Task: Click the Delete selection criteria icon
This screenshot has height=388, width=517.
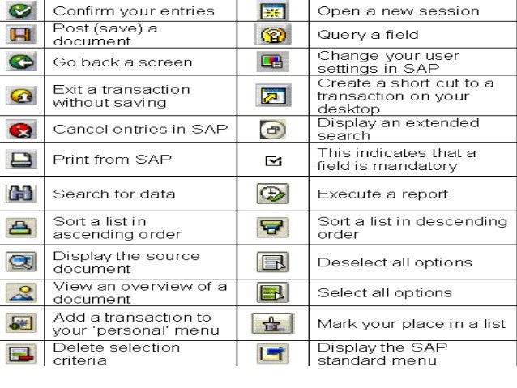Action: 21,354
